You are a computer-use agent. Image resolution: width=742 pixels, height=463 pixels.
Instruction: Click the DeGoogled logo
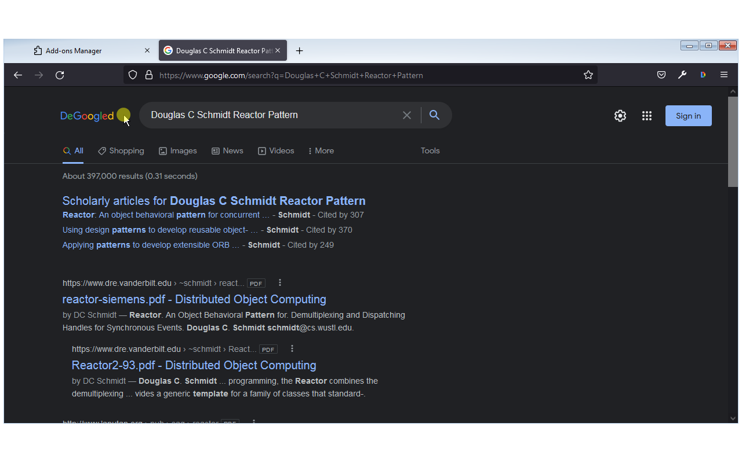(x=87, y=116)
